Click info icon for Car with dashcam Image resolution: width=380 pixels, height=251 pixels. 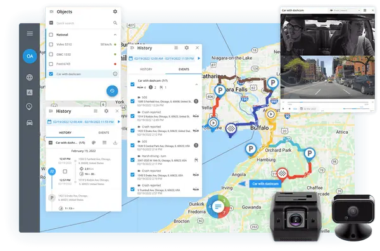(x=115, y=74)
